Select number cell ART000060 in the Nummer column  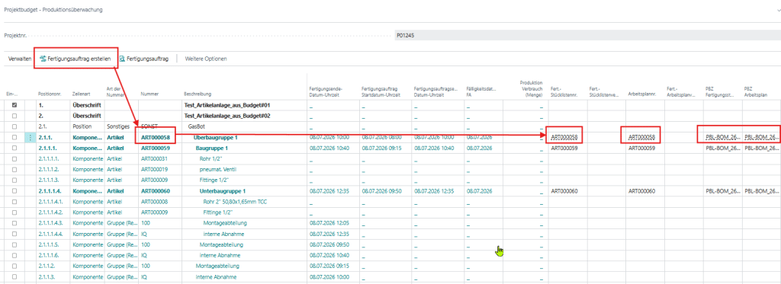click(156, 191)
